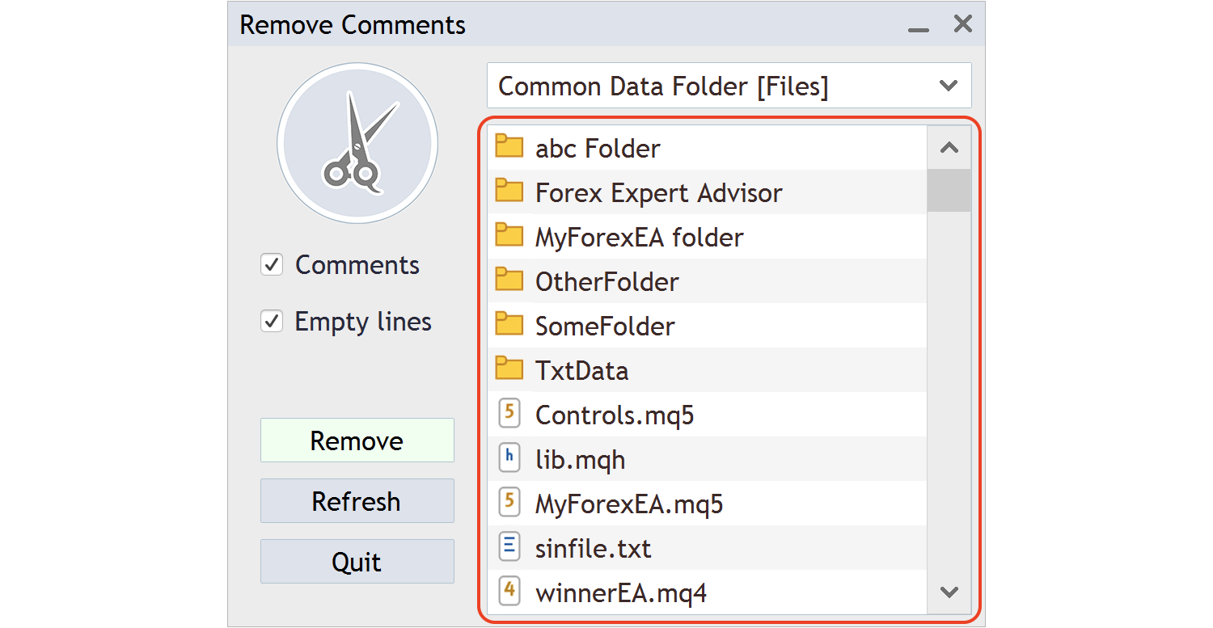Quit the Remove Comments tool
Image resolution: width=1213 pixels, height=628 pixels.
tap(357, 562)
